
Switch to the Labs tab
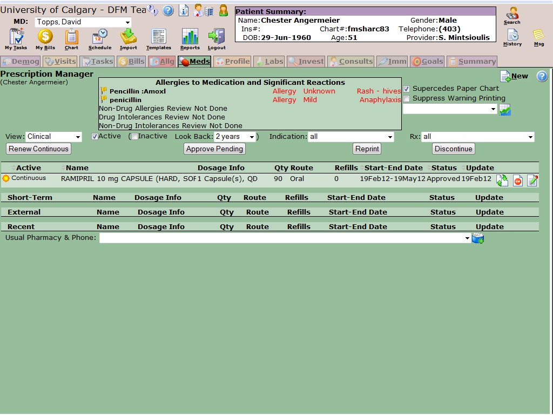tap(269, 62)
